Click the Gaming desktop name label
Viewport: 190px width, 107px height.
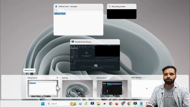tap(65, 78)
